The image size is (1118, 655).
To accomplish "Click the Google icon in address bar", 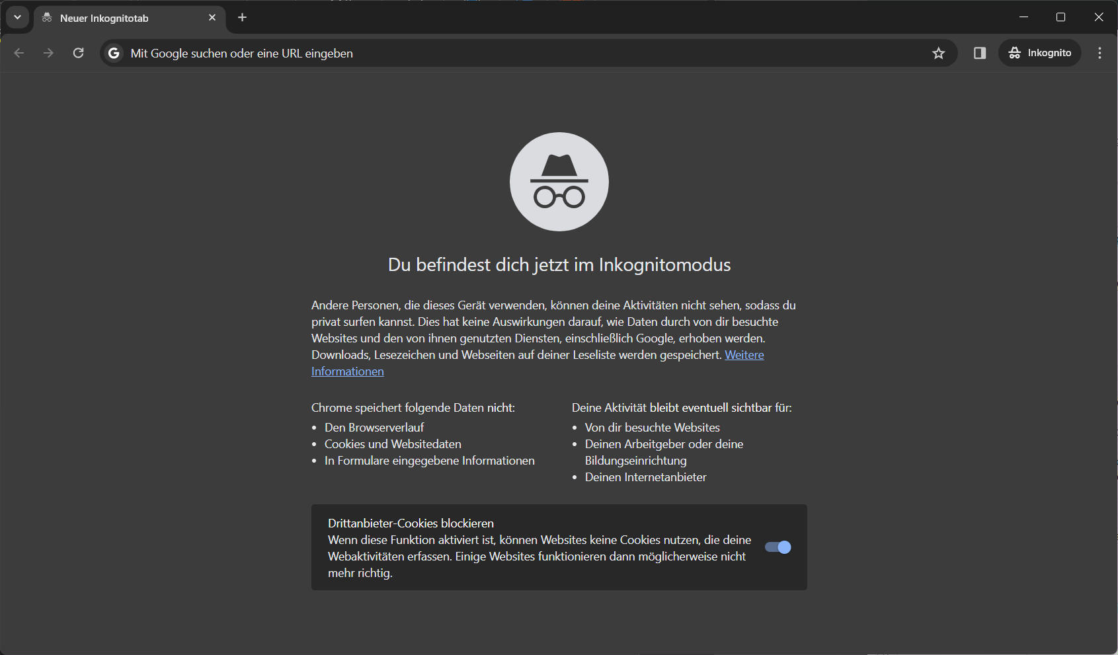I will (114, 53).
